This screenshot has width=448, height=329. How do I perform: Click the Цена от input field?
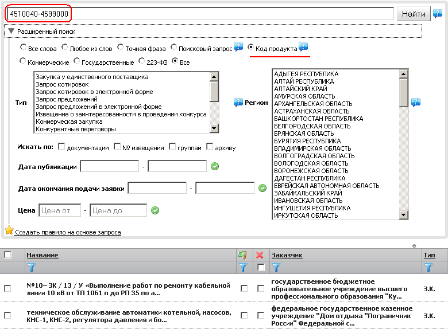pos(60,210)
